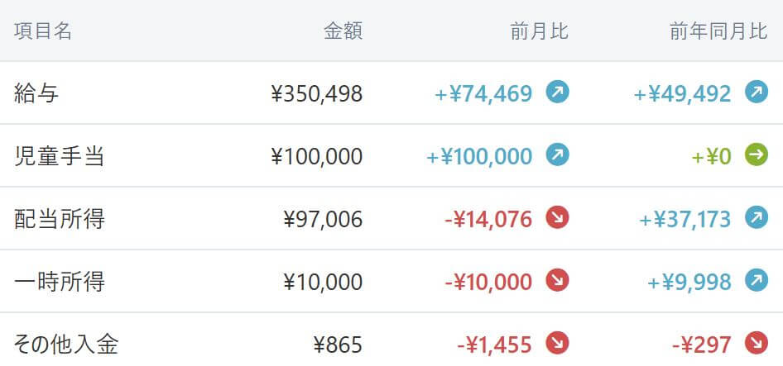Sort by the 項目名 column header
The width and height of the screenshot is (783, 366).
coord(43,31)
